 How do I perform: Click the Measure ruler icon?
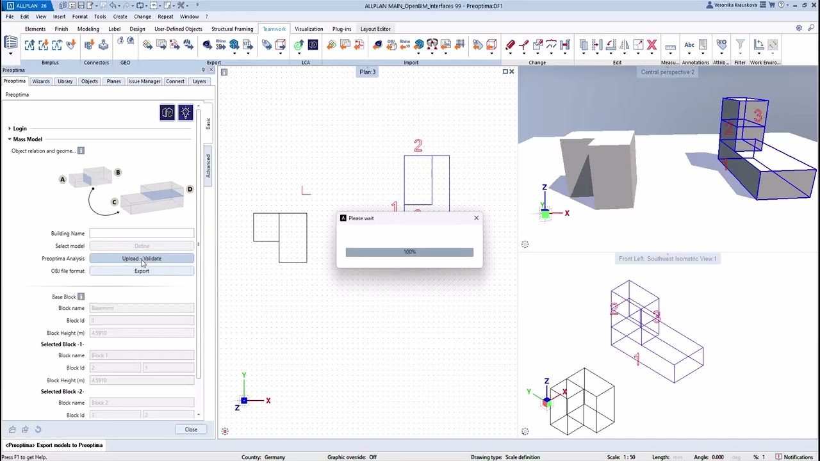click(670, 46)
